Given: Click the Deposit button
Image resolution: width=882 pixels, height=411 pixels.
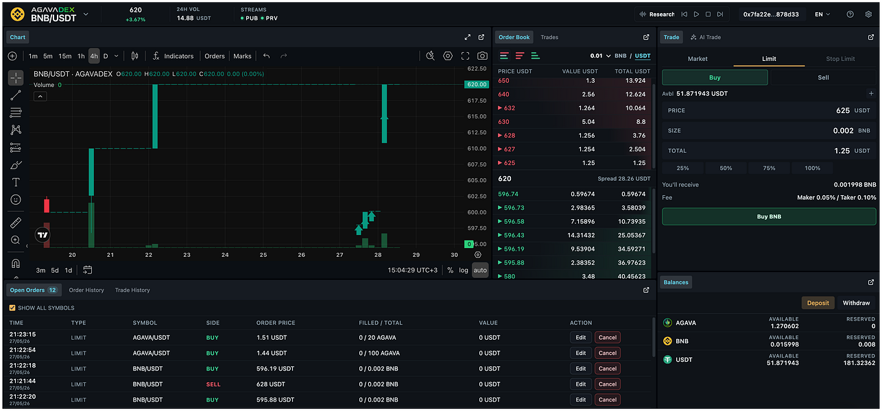Looking at the screenshot, I should point(818,303).
